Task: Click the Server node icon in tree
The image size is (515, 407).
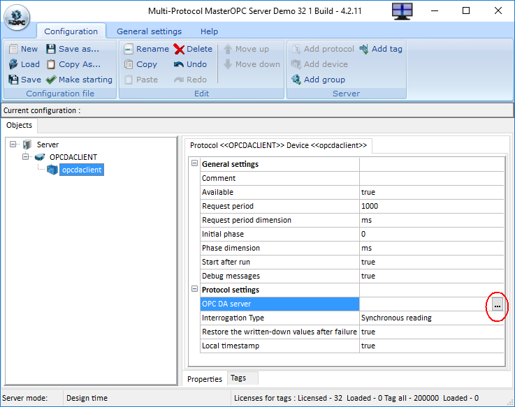Action: point(27,145)
